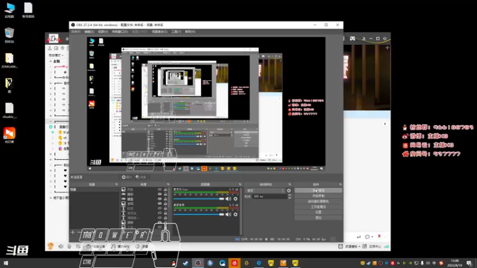477x268 pixels.
Task: Open the 文件(F) menu in OBS
Action: (x=76, y=32)
